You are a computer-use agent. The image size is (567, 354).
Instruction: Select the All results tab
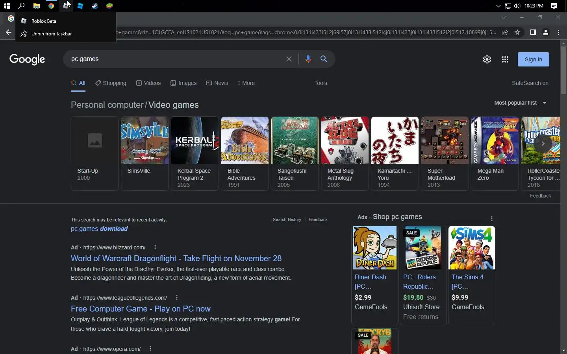click(x=78, y=83)
